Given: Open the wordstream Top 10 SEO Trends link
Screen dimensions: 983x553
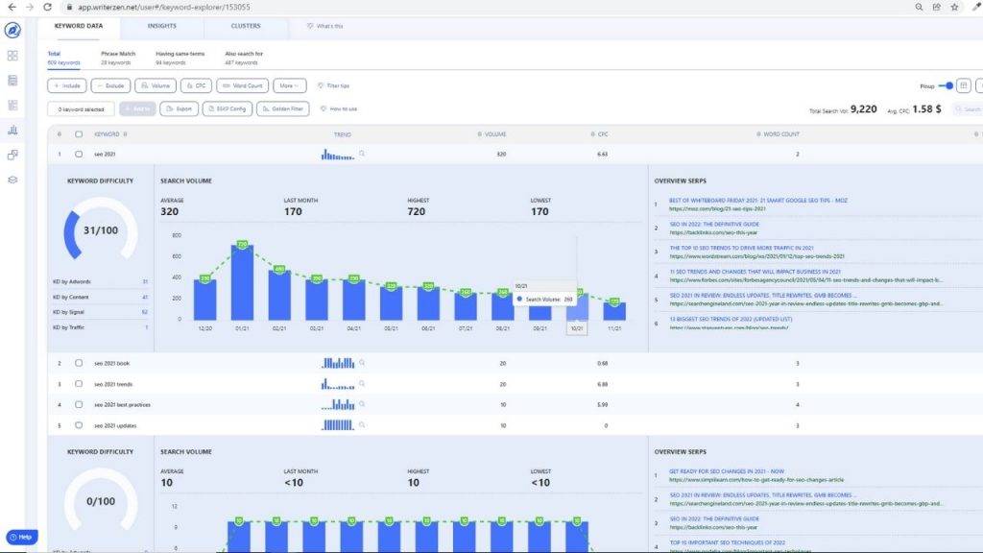Looking at the screenshot, I should coord(742,248).
